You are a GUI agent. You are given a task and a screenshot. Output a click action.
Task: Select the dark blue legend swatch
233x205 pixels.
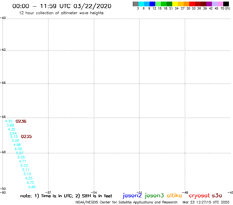(152, 4)
